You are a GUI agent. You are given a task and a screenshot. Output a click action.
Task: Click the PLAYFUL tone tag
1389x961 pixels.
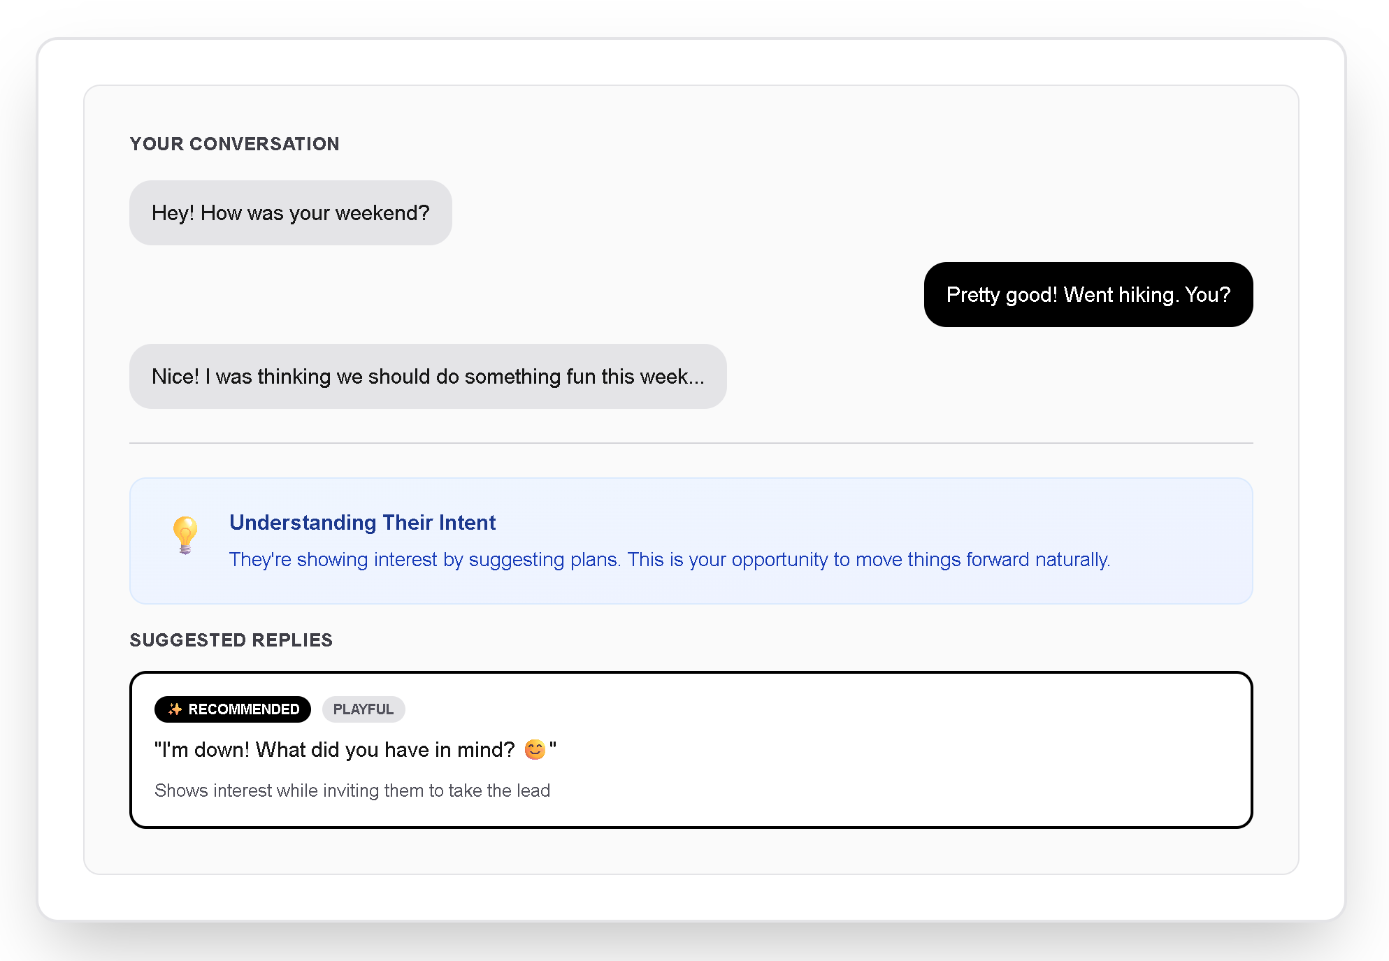363,709
